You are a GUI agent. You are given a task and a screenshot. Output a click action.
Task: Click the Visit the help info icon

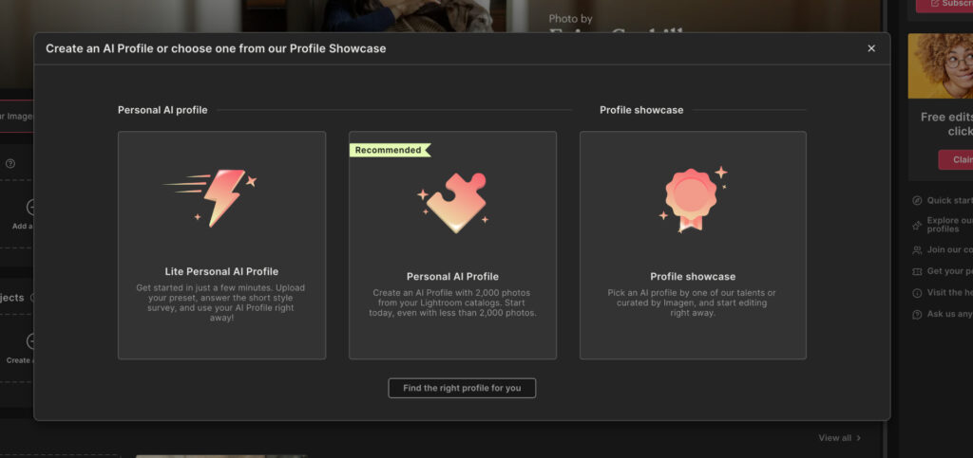(917, 293)
